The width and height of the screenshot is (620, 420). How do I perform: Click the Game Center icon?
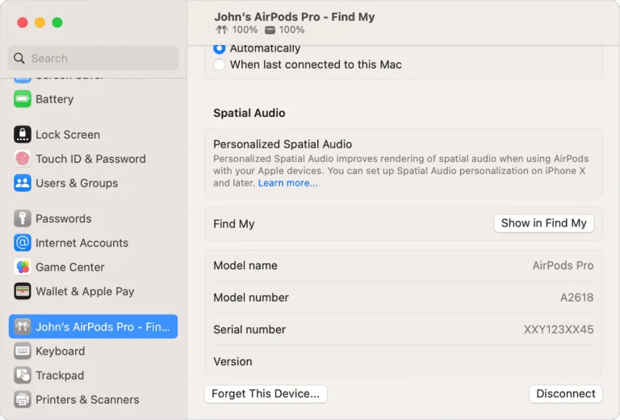coord(23,267)
